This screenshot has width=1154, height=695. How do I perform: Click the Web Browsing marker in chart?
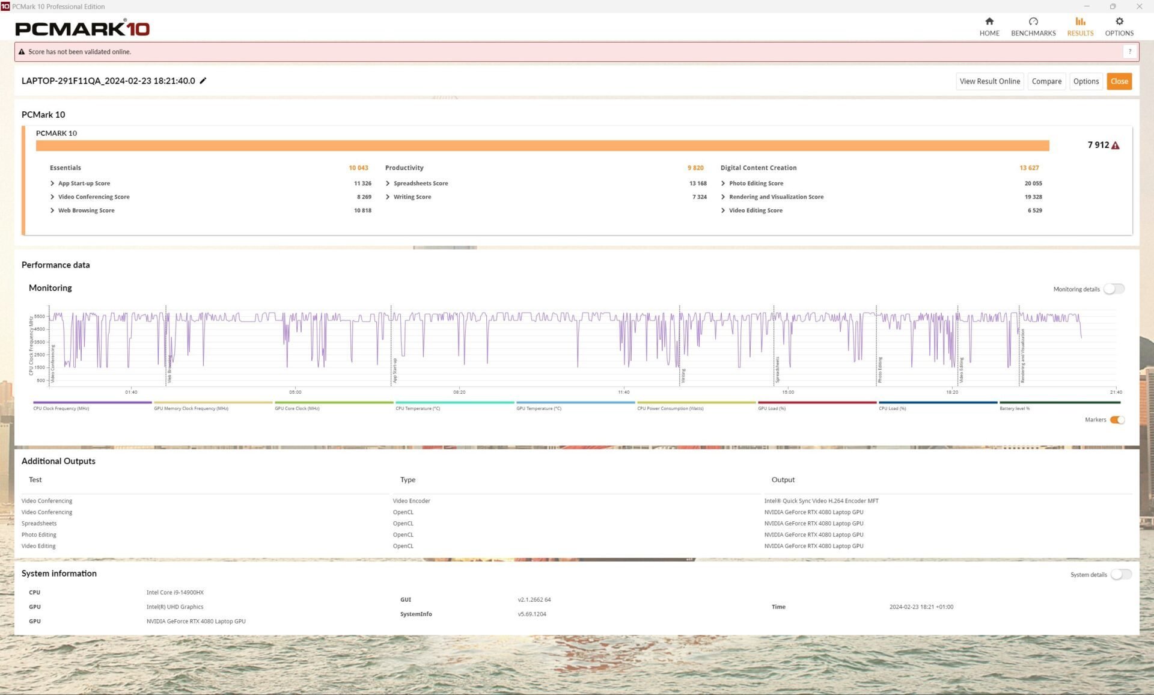point(169,369)
